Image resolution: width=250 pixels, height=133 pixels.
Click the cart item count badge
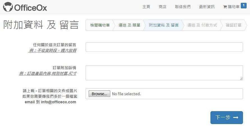click(244, 5)
